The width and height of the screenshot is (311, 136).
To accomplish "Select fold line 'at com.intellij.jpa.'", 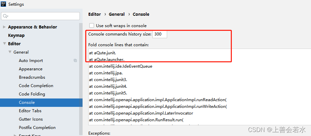I will (x=106, y=73).
